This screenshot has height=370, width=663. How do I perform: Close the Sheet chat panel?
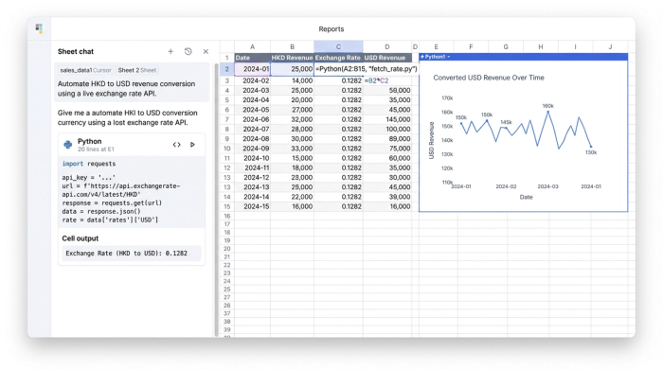(206, 51)
